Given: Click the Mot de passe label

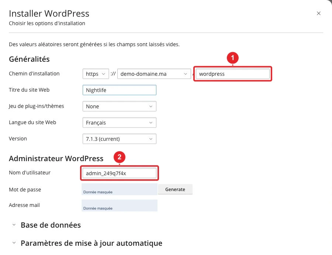Looking at the screenshot, I should click(25, 190).
